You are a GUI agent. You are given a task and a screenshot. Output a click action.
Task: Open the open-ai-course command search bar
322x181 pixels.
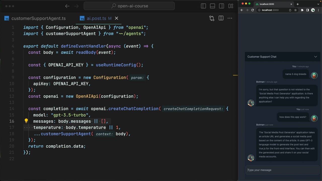(x=129, y=6)
